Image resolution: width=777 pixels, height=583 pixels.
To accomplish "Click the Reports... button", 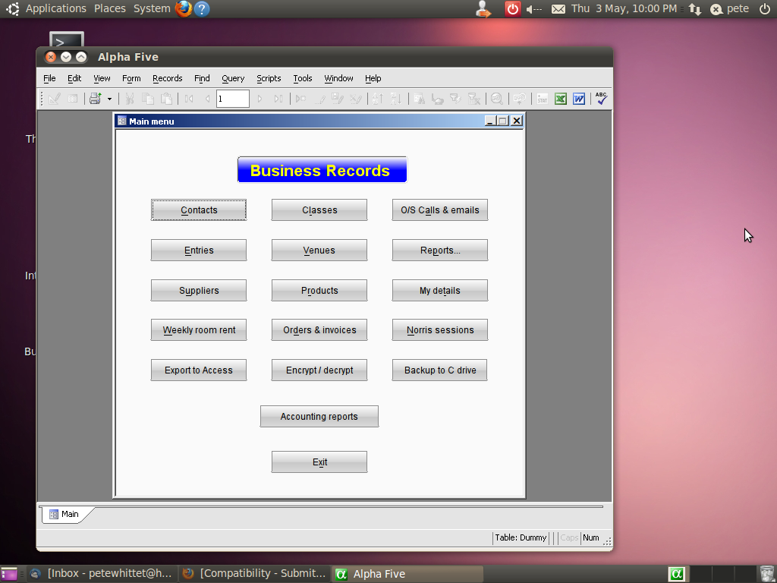I will 440,250.
